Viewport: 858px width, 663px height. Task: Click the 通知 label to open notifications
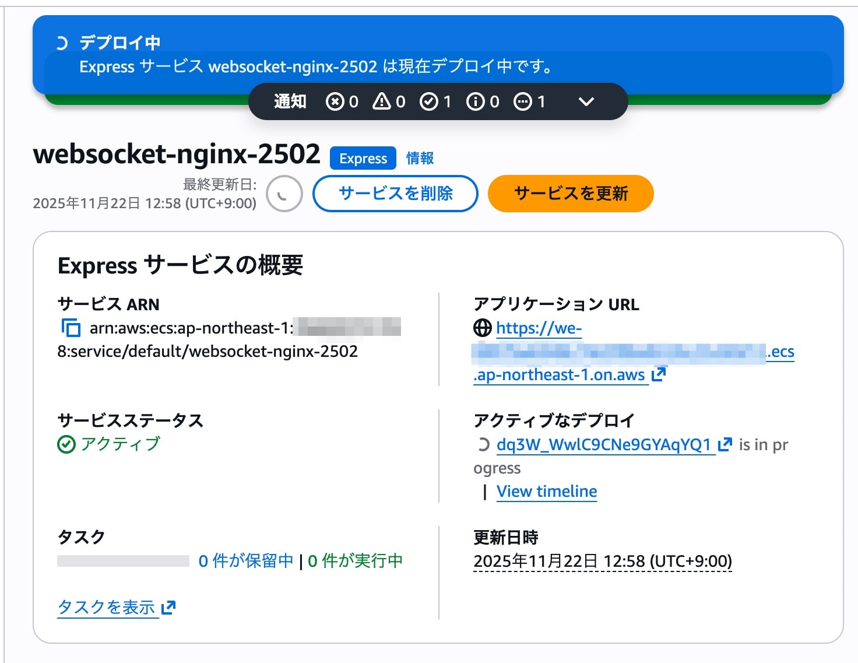290,101
